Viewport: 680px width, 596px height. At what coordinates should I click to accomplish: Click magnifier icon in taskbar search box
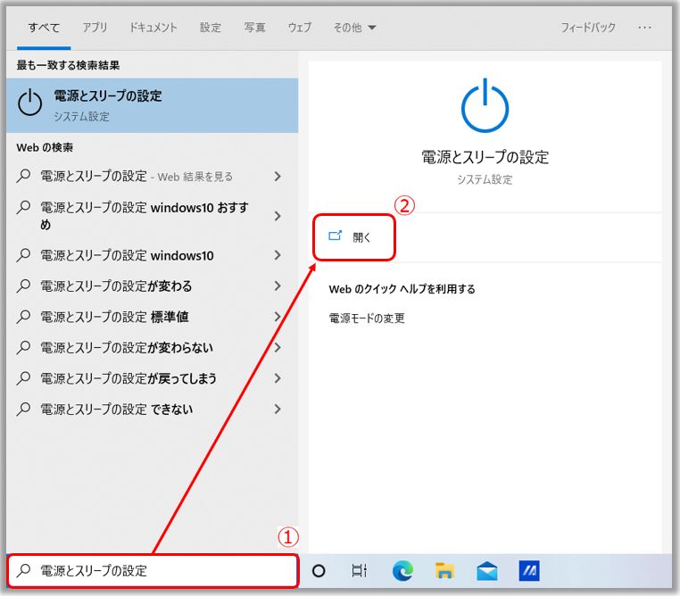23,571
